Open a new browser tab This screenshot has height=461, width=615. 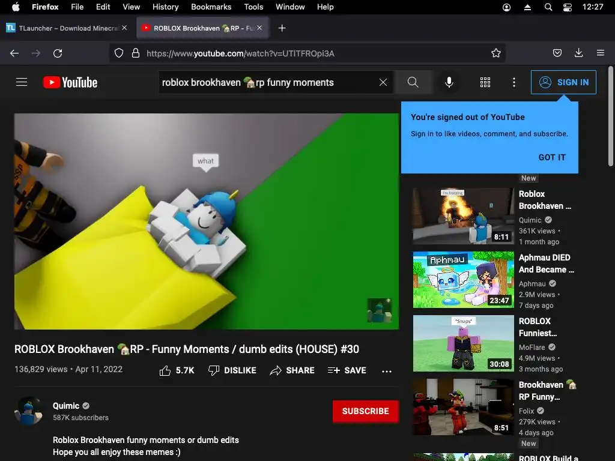click(282, 28)
